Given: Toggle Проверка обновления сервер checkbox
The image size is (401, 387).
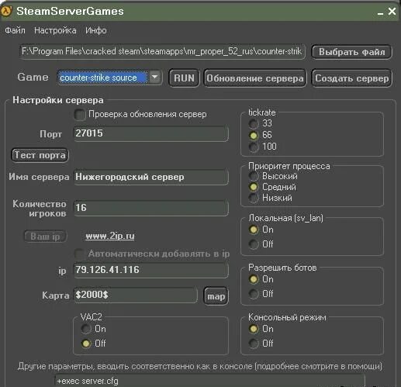Looking at the screenshot, I should pos(80,115).
